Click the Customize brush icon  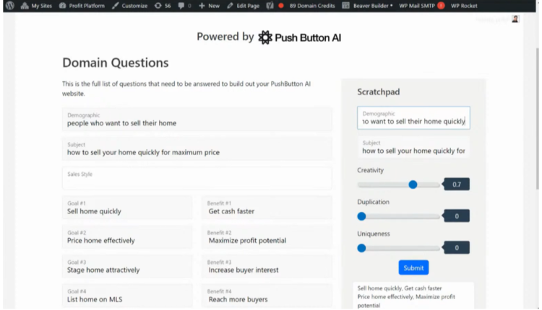click(116, 5)
